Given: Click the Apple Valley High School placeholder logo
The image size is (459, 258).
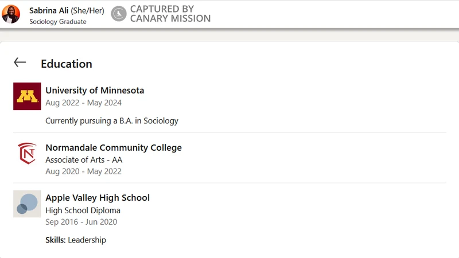Looking at the screenshot, I should [27, 204].
